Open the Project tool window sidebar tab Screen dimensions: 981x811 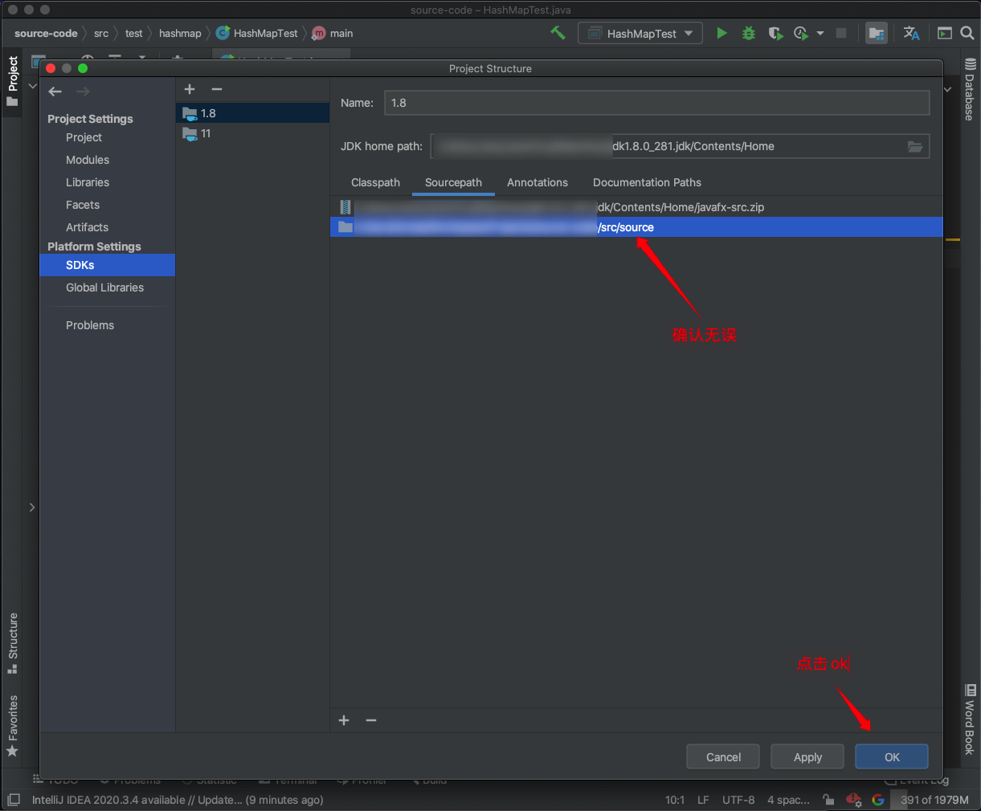pyautogui.click(x=12, y=81)
